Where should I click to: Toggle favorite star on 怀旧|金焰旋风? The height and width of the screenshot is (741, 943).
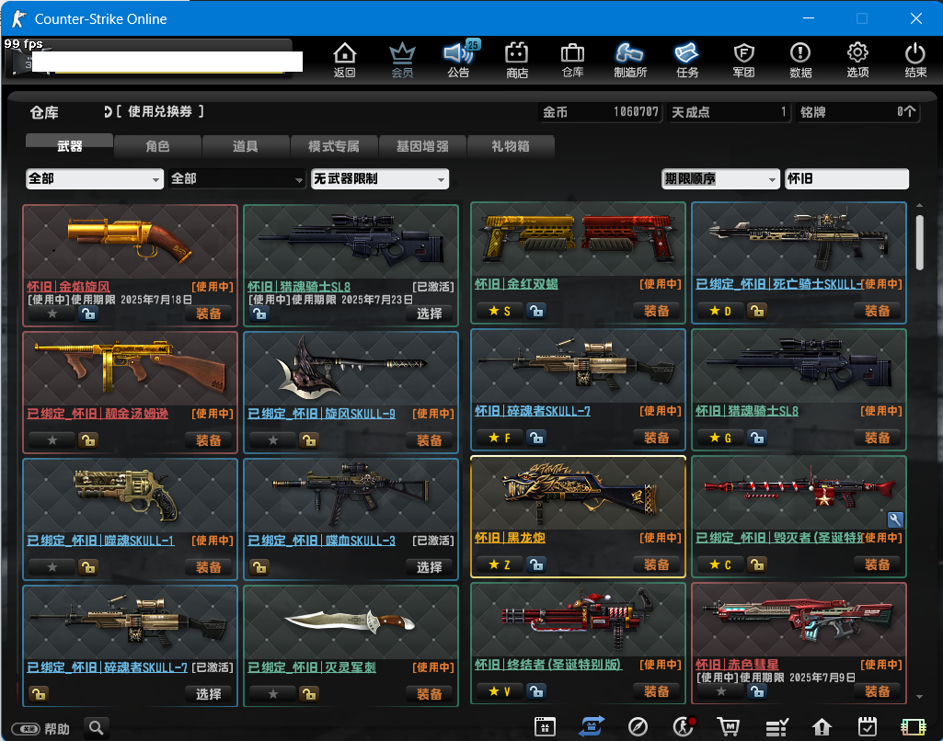[52, 313]
